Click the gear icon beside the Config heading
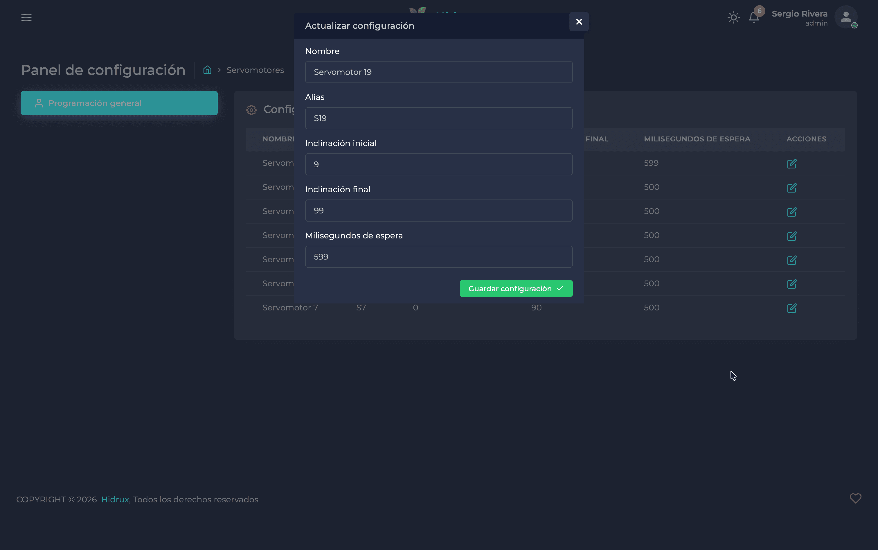Screen dimensions: 878x550 click(x=251, y=110)
